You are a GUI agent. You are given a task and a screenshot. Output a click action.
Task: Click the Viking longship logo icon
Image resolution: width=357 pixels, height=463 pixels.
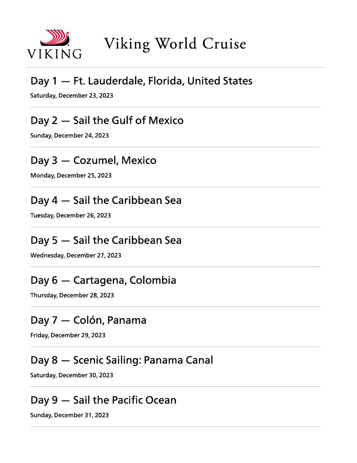[55, 38]
